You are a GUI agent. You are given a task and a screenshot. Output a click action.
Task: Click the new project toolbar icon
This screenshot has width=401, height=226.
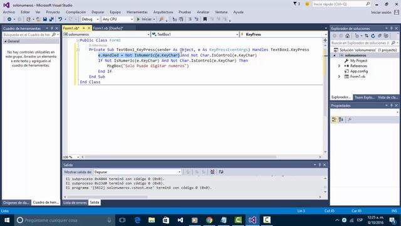pos(28,19)
